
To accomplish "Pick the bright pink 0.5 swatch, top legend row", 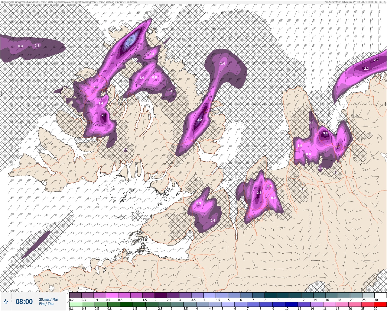I will [112, 295].
